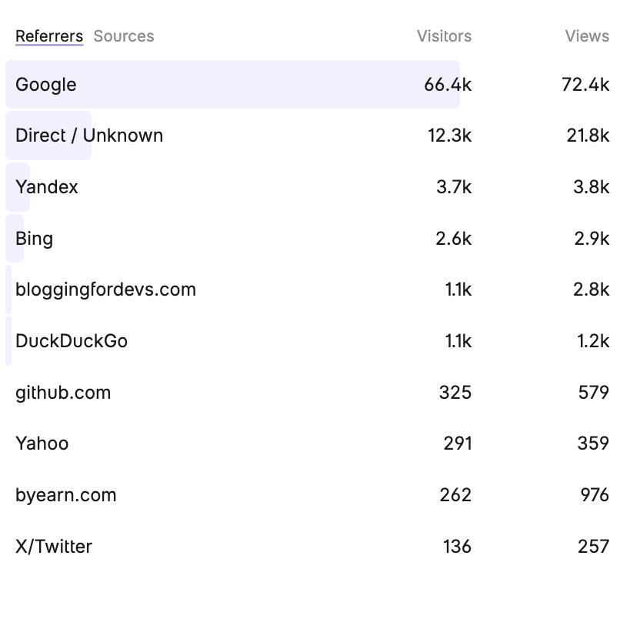Open the byearn.com referrer

coord(66,495)
